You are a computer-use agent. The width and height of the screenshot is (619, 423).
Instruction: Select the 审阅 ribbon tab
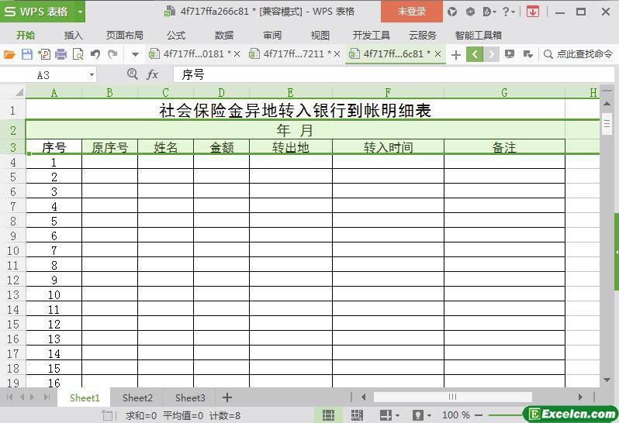[x=272, y=36]
